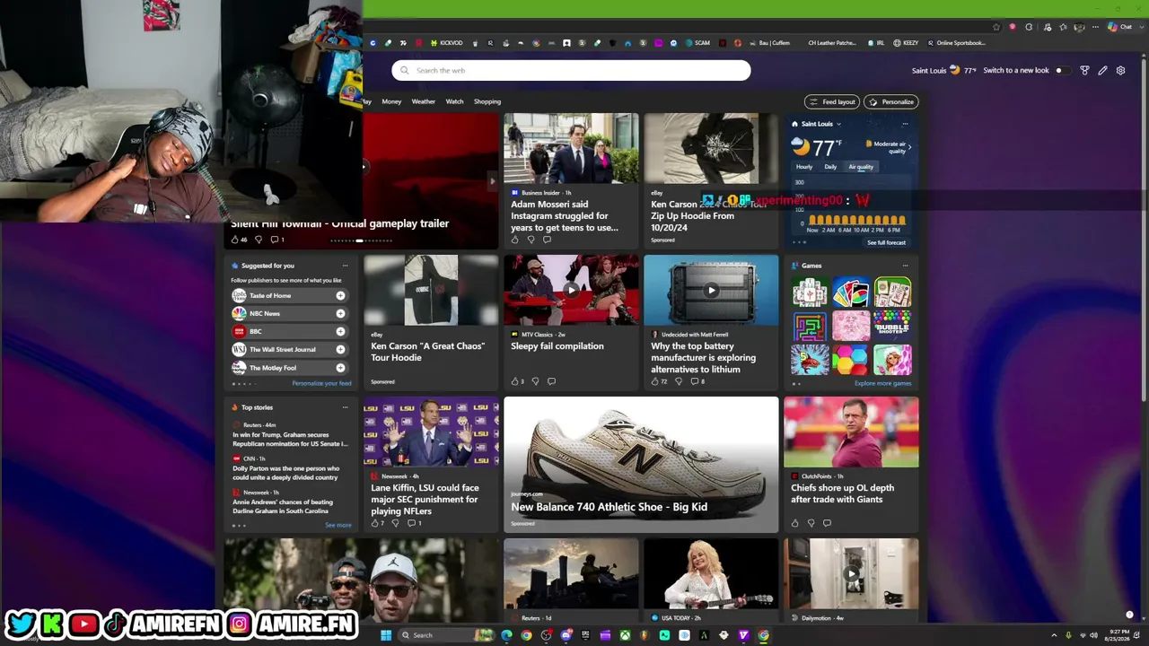Open page settings gear icon
Viewport: 1149px width, 646px height.
click(1120, 70)
